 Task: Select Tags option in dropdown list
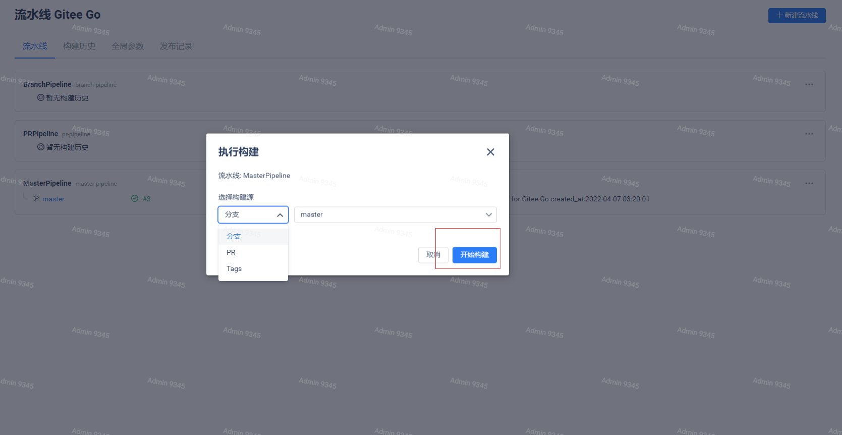(x=253, y=268)
